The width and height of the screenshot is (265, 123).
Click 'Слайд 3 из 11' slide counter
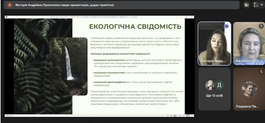pos(9,116)
